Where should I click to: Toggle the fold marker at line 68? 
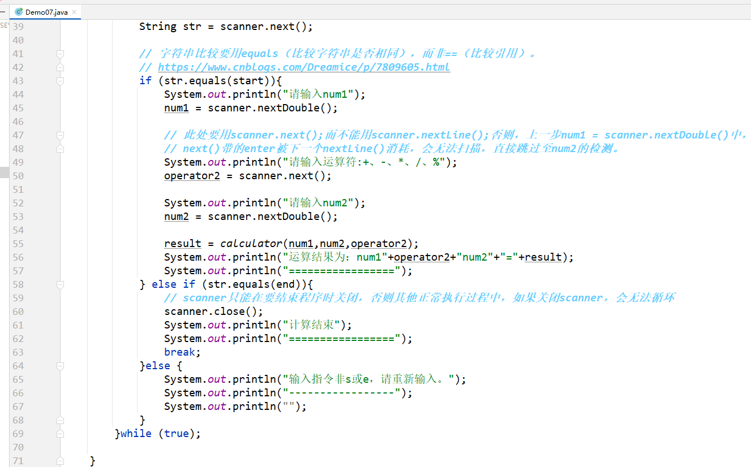coord(60,420)
